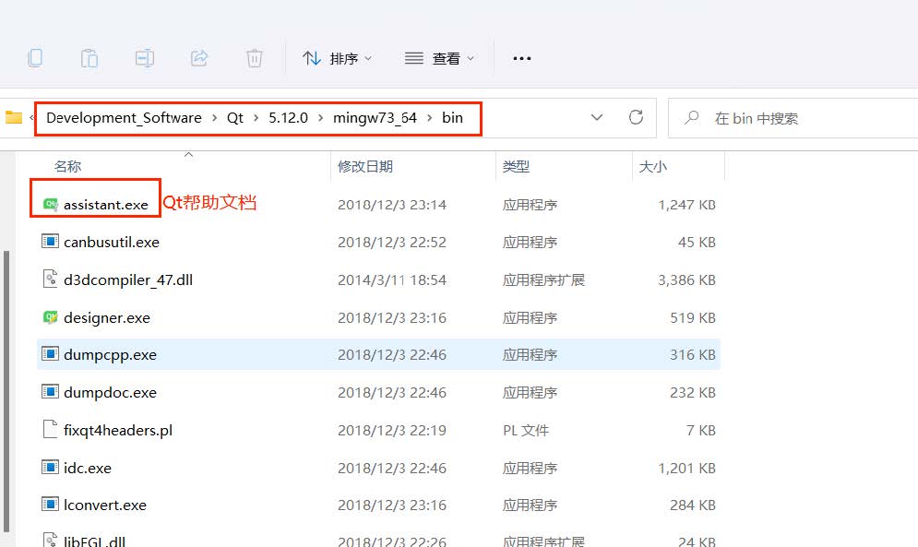Image resolution: width=918 pixels, height=547 pixels.
Task: Select the d3dcompiler_47.dll file name
Action: [x=128, y=279]
